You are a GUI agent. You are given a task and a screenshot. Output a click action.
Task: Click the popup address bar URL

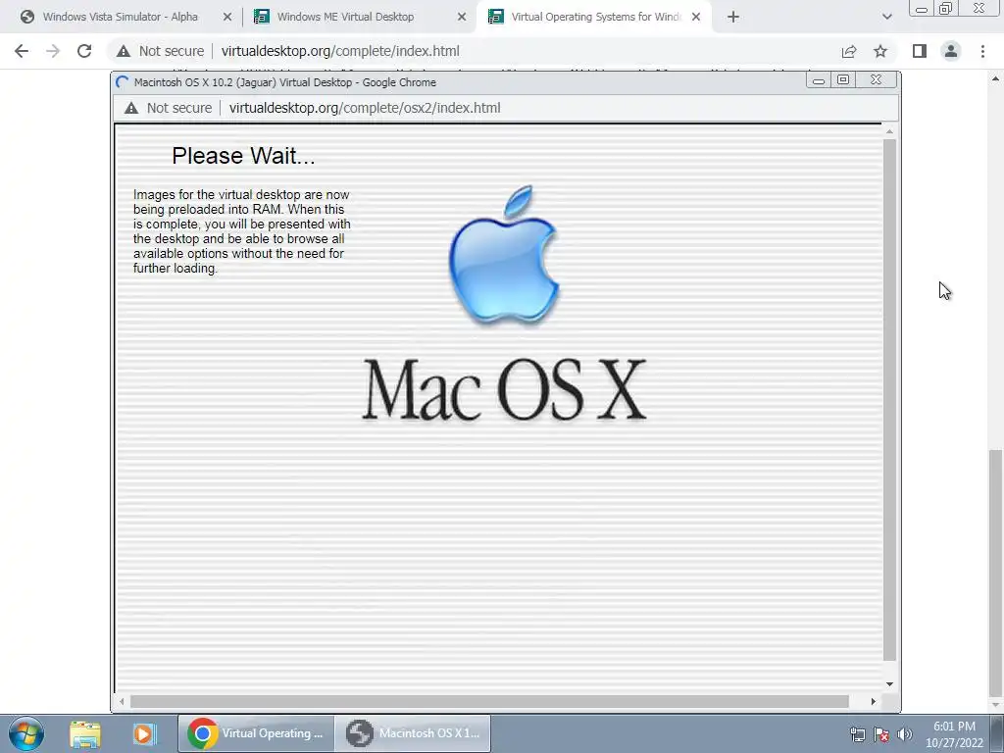pos(365,108)
